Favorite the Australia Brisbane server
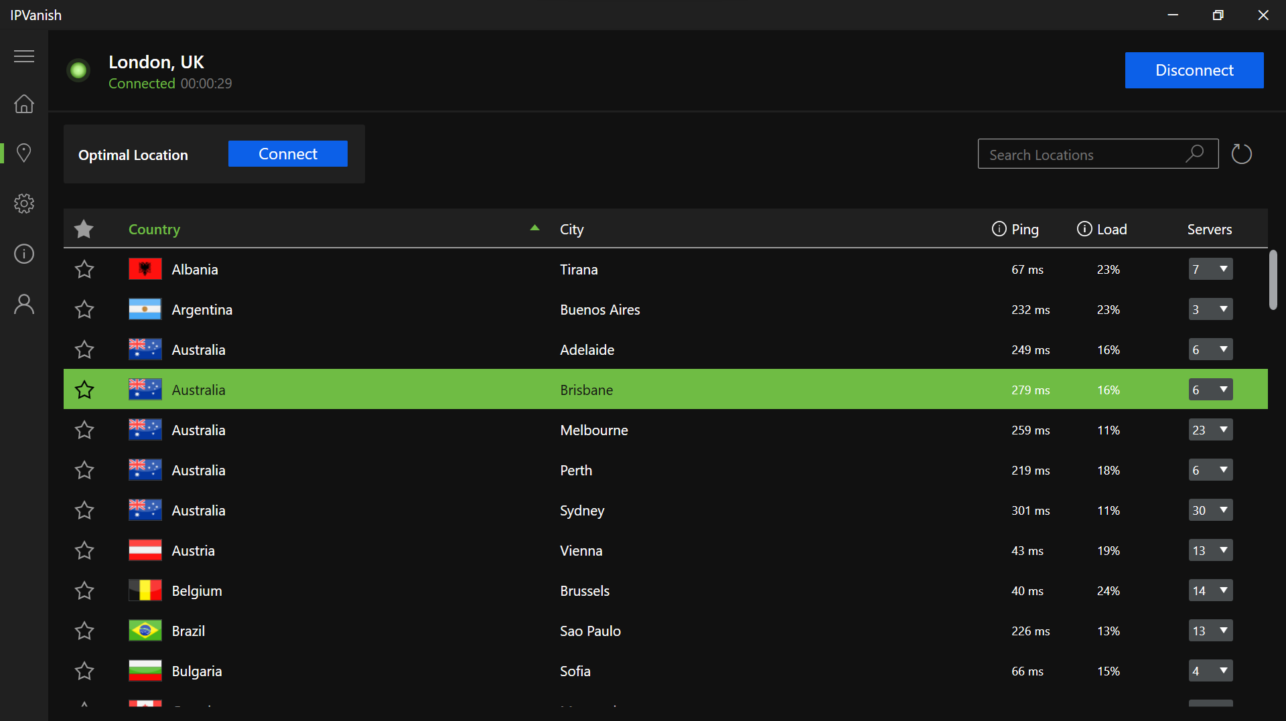Screen dimensions: 1286x721 [x=84, y=390]
